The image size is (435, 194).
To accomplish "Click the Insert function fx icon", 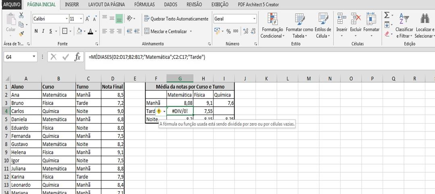I will pyautogui.click(x=77, y=57).
